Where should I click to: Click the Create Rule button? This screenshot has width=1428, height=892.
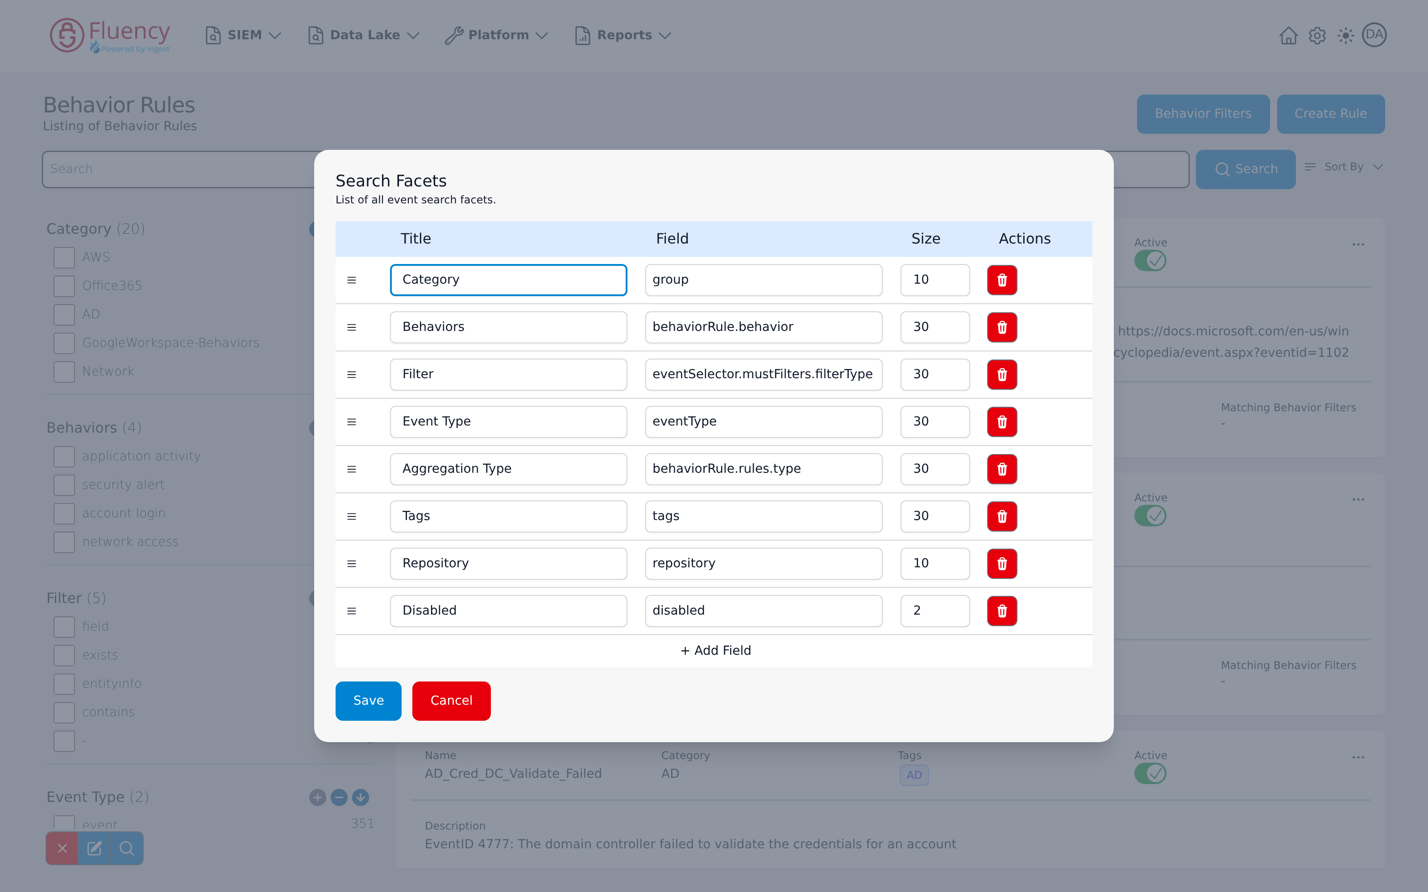point(1331,114)
